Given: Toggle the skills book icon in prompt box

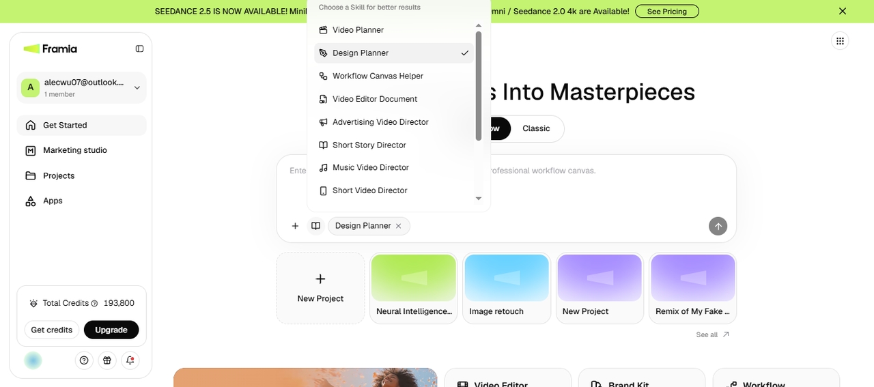Looking at the screenshot, I should (x=315, y=226).
